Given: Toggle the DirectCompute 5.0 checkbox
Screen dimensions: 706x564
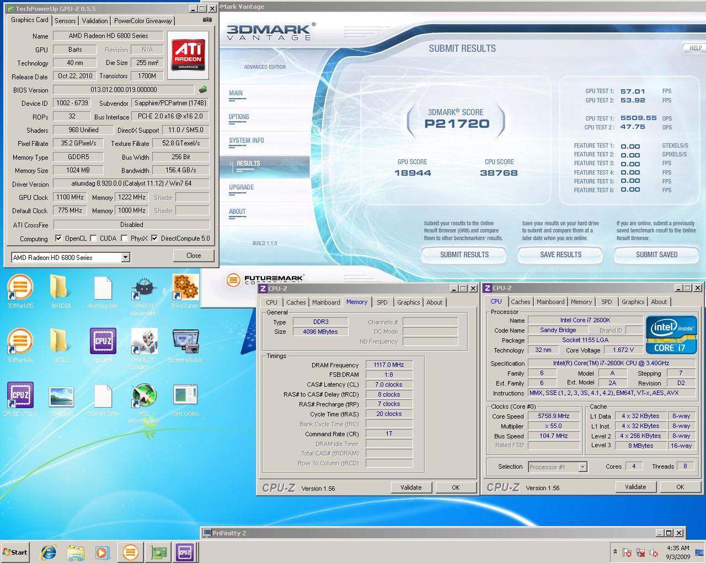Looking at the screenshot, I should [x=154, y=238].
